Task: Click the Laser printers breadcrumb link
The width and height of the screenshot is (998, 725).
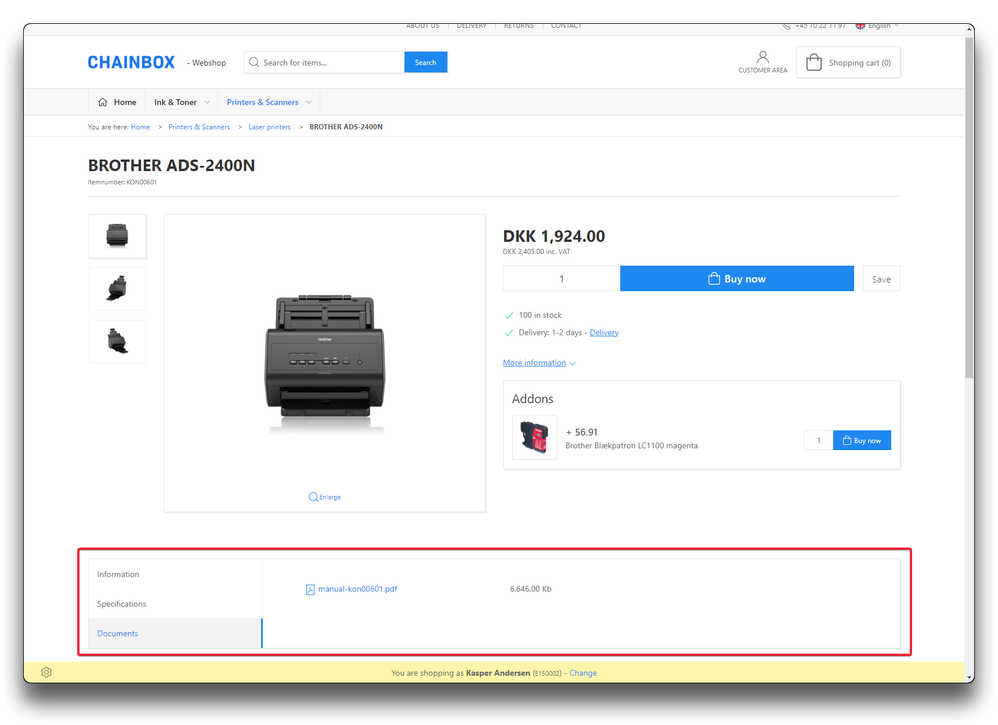Action: coord(269,127)
